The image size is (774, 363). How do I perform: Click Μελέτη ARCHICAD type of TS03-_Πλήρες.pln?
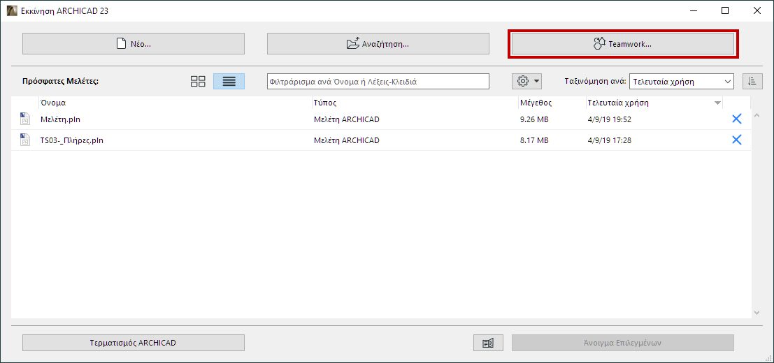tap(347, 140)
